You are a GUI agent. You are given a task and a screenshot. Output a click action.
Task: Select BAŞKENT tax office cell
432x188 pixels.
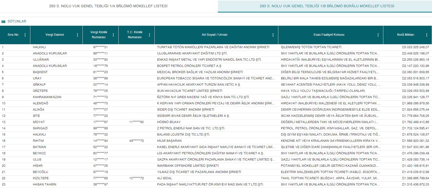[40, 72]
